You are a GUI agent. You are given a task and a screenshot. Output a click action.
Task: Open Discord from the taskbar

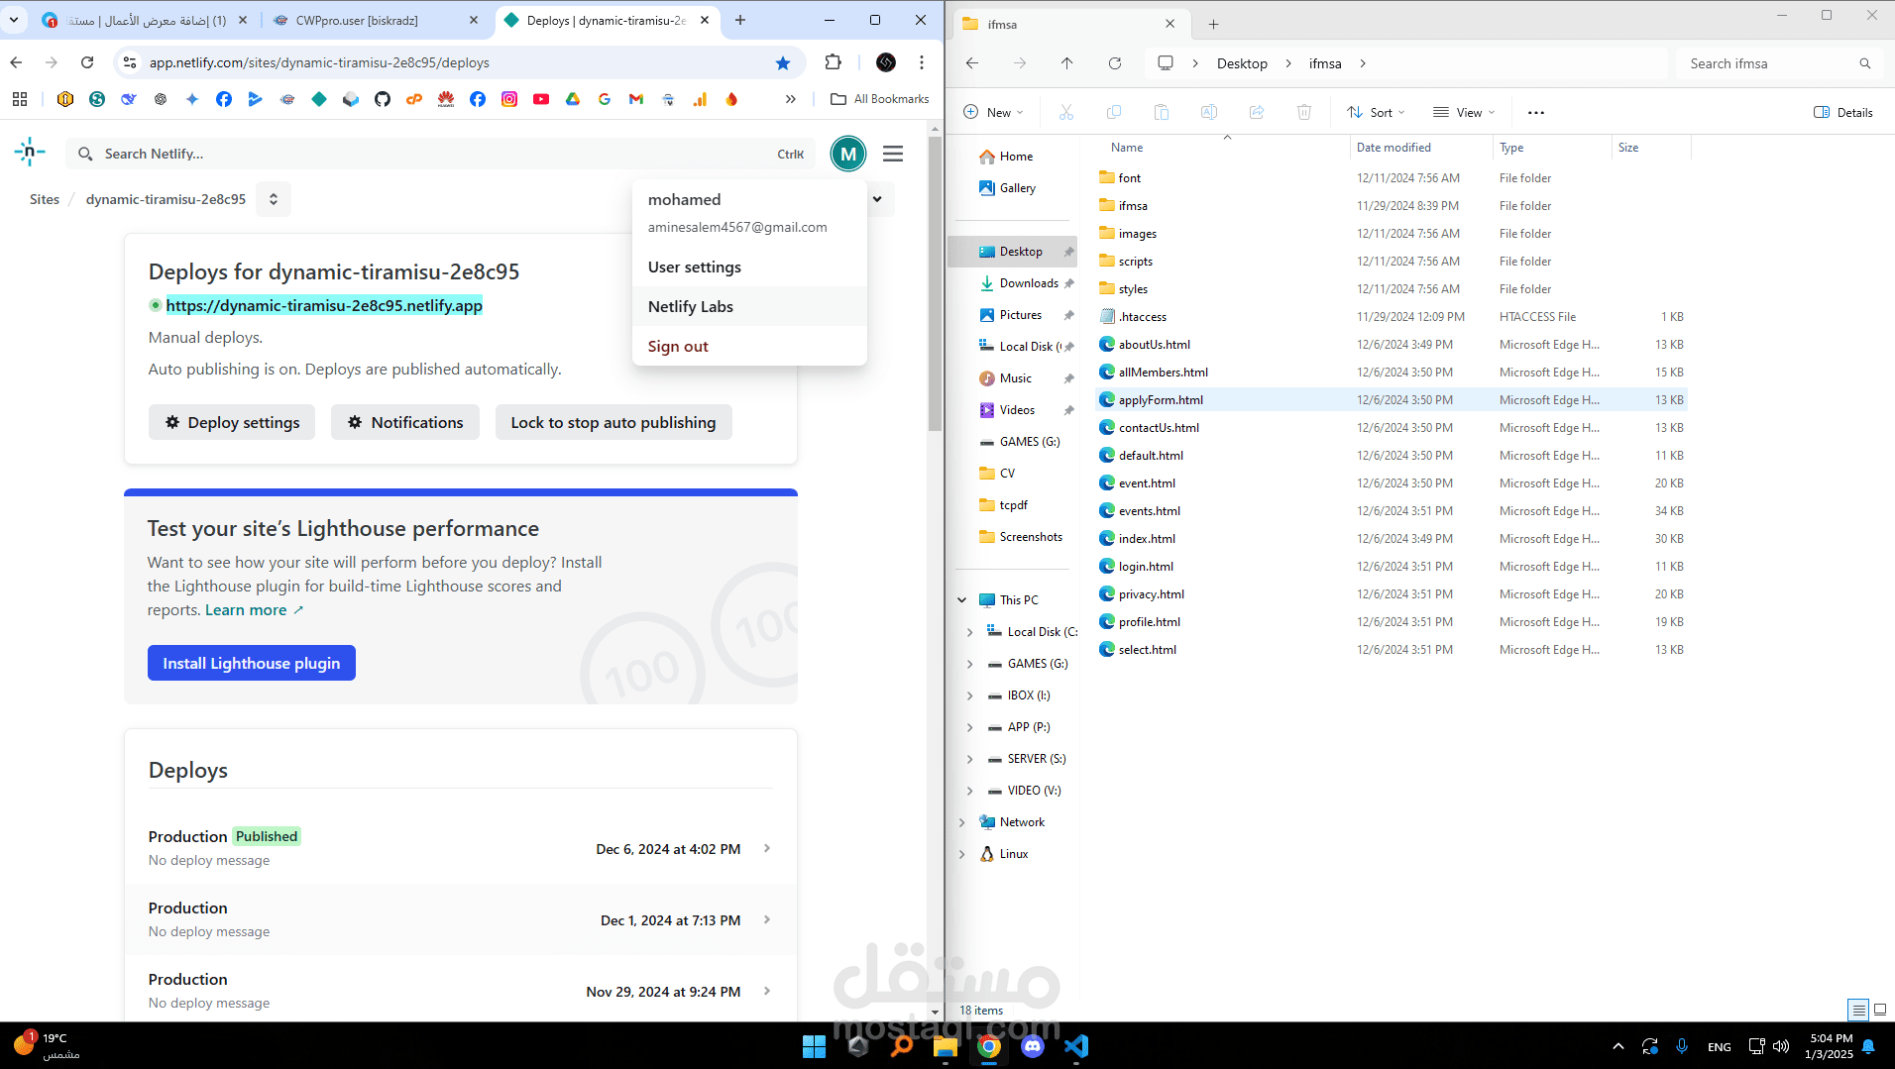(1033, 1046)
